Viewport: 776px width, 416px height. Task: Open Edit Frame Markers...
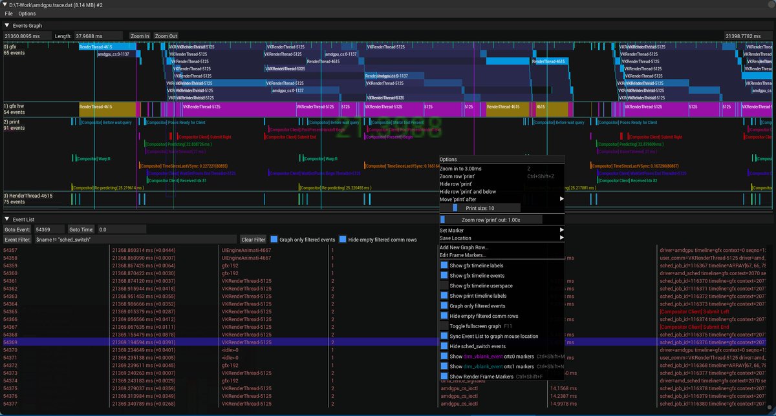tap(502, 255)
